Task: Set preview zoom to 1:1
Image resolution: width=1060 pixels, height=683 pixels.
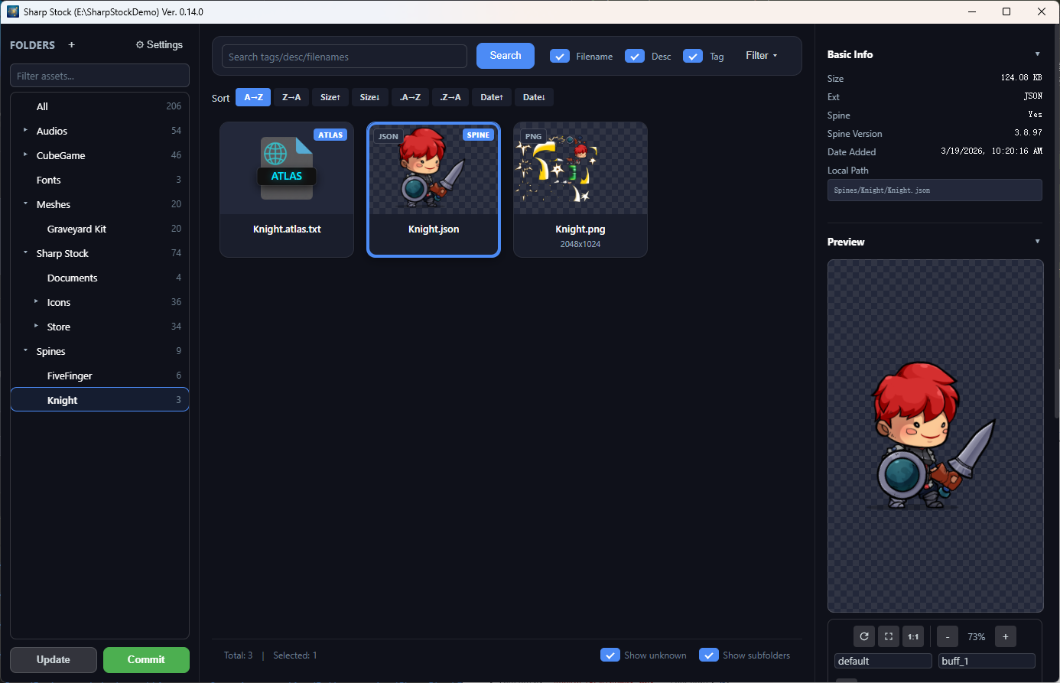Action: point(913,636)
